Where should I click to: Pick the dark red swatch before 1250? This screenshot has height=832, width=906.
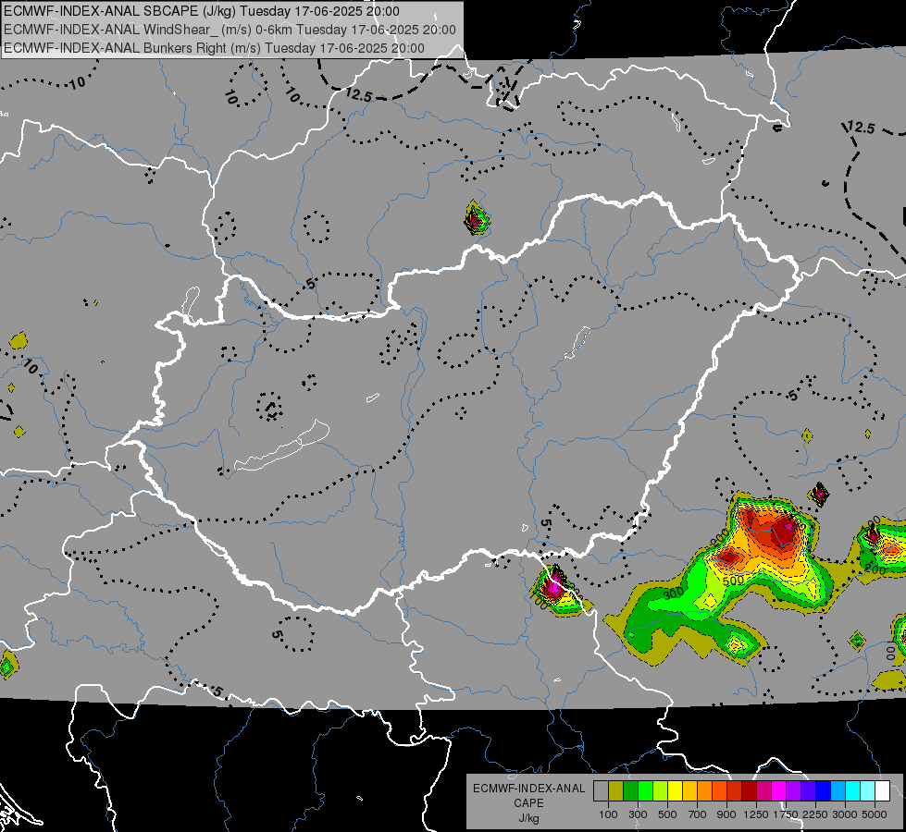pos(750,791)
